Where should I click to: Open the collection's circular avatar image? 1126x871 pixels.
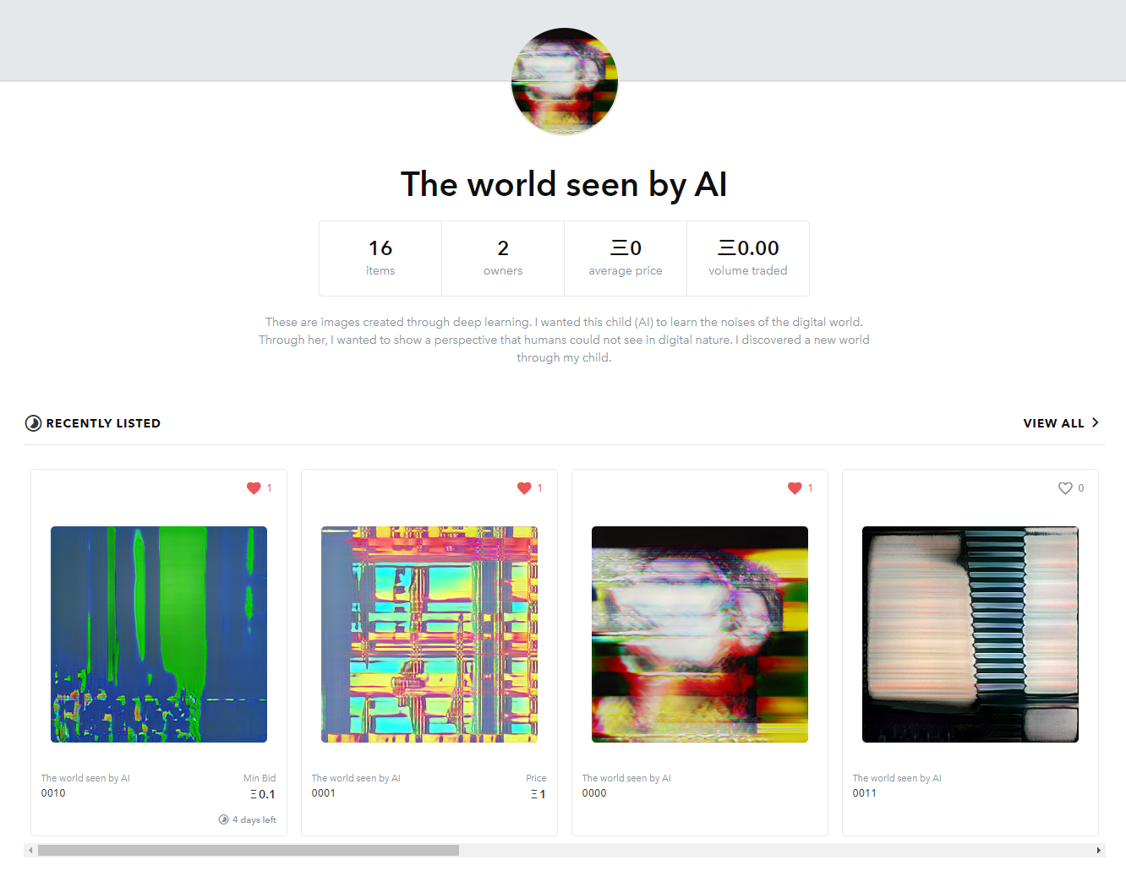point(565,81)
